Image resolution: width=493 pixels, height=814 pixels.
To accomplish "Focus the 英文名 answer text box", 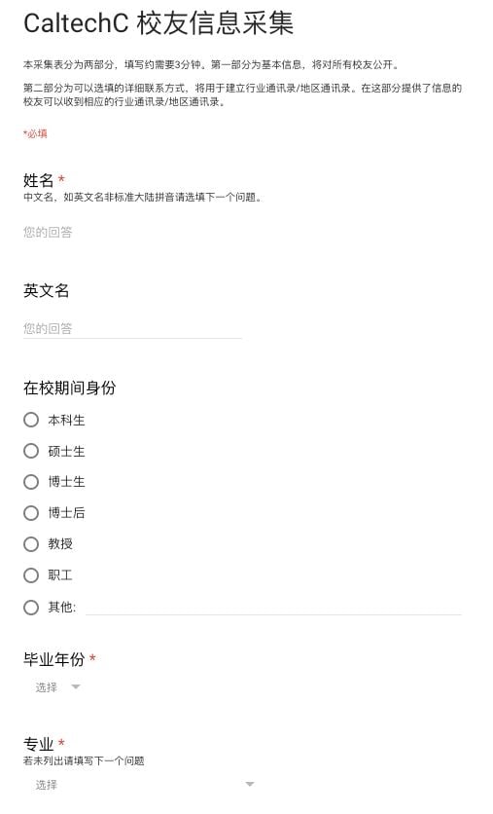I will coord(132,328).
